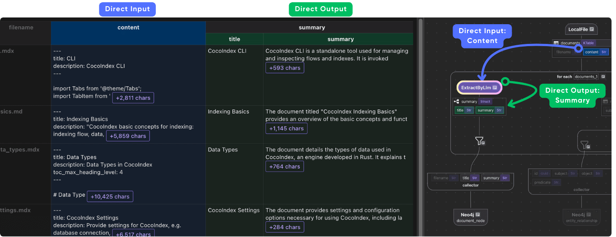Expand the +2,811 chars content preview
The width and height of the screenshot is (616, 237).
click(x=133, y=98)
